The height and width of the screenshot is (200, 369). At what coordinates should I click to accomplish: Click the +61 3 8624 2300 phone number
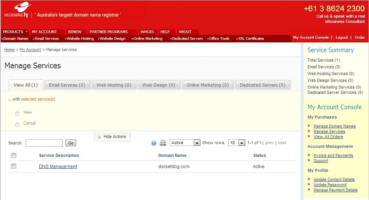[334, 9]
